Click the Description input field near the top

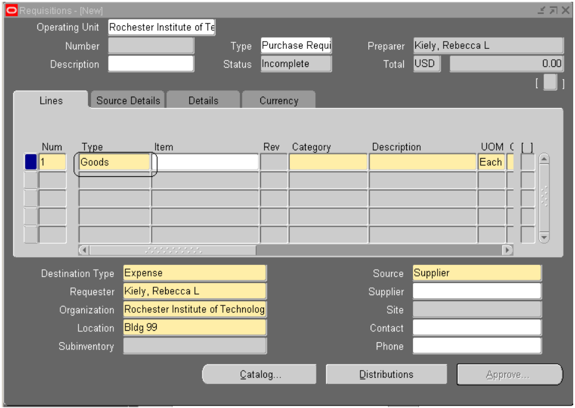pyautogui.click(x=151, y=62)
